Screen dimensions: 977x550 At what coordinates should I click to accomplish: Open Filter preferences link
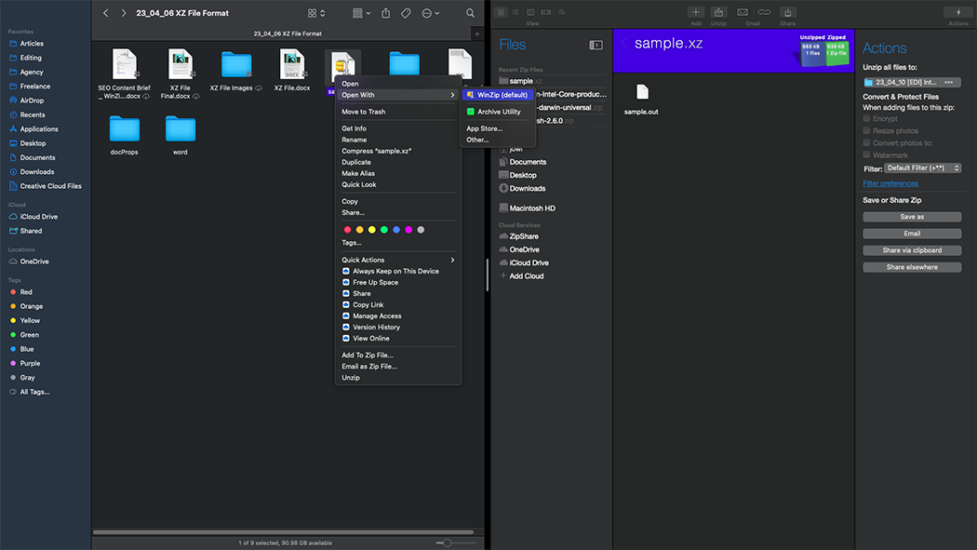pyautogui.click(x=890, y=183)
